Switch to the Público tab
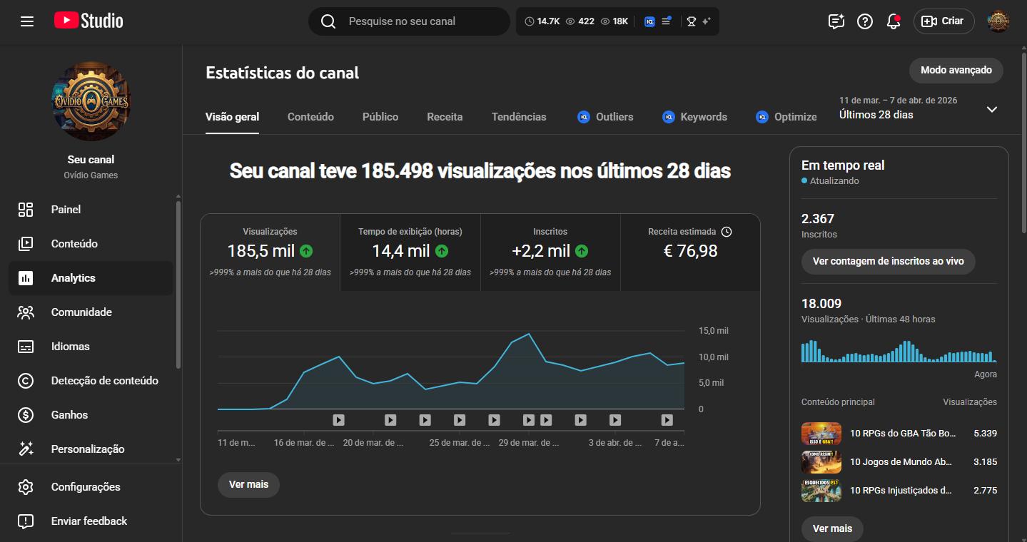The width and height of the screenshot is (1027, 542). (380, 117)
